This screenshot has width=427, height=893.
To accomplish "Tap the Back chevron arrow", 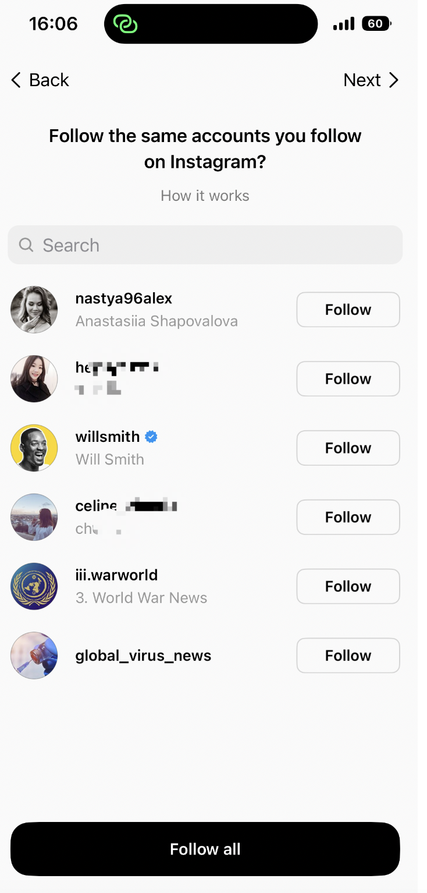I will 16,80.
